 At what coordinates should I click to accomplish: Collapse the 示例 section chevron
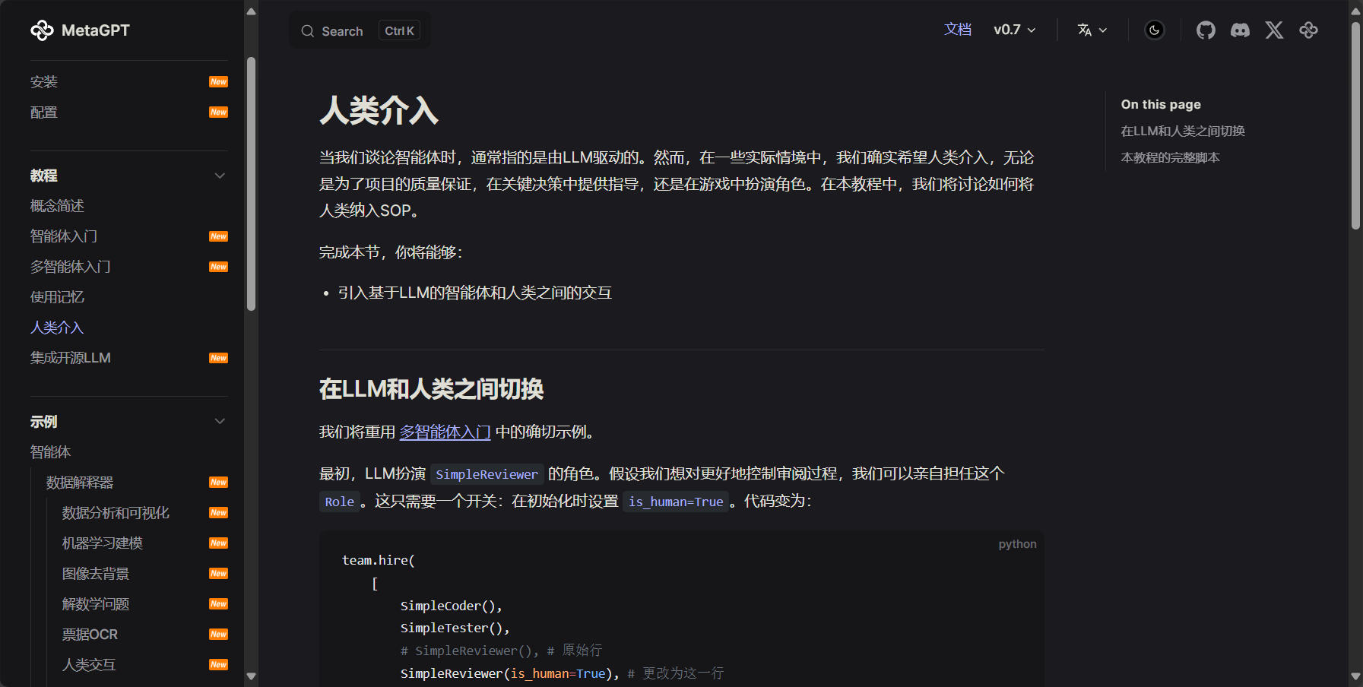[220, 421]
